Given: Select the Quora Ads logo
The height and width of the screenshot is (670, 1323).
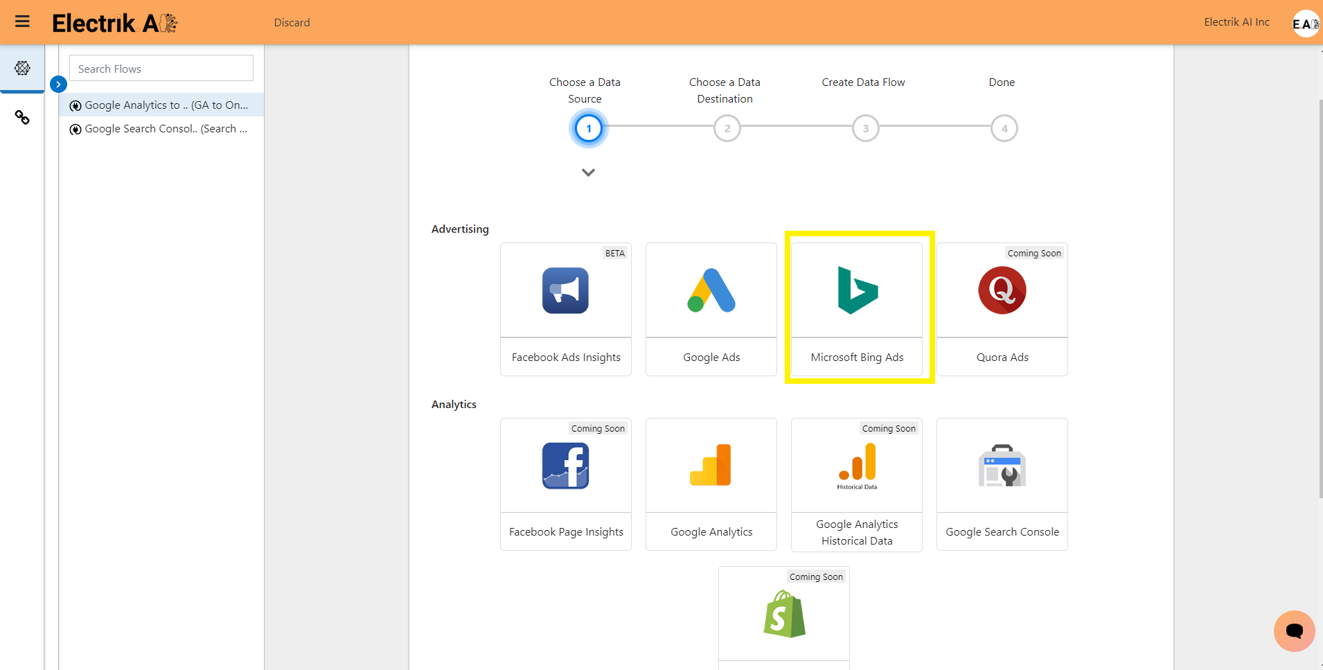Looking at the screenshot, I should [x=1002, y=290].
